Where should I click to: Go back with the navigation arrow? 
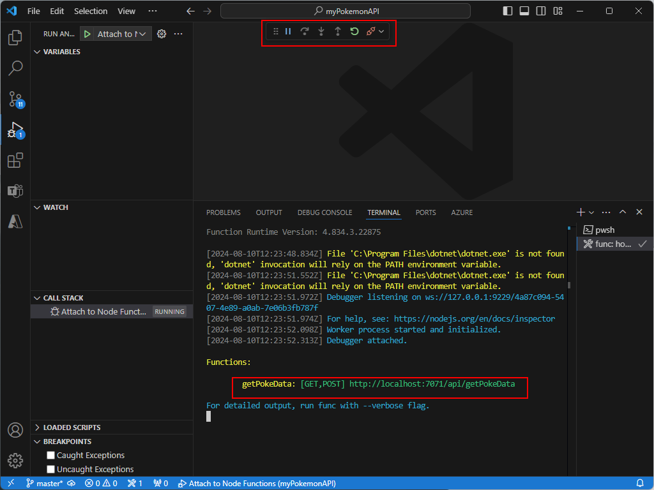(x=190, y=11)
